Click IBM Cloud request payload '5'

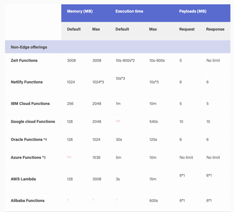(x=181, y=103)
